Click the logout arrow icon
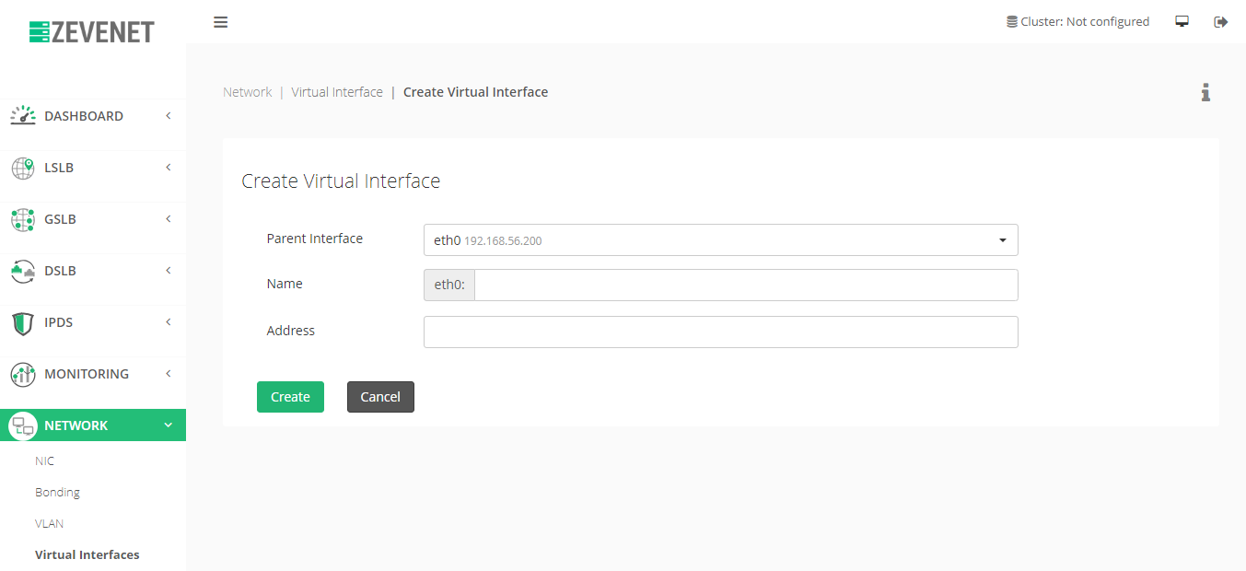The height and width of the screenshot is (571, 1246). point(1221,22)
